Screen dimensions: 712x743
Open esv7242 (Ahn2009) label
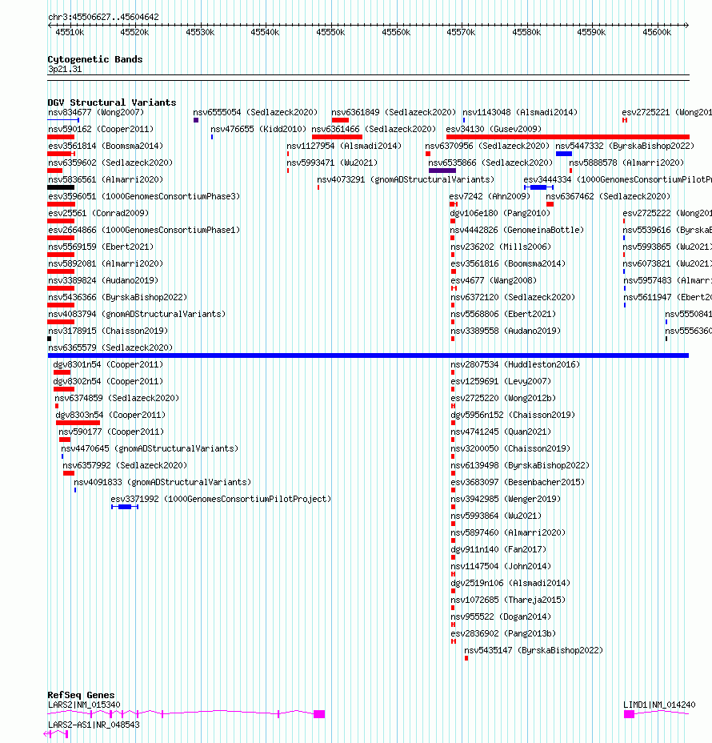click(490, 196)
